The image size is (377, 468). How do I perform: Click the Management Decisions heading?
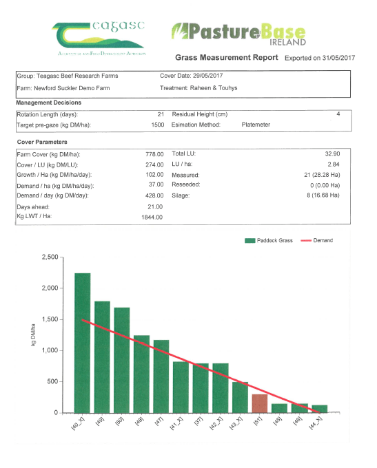click(49, 103)
